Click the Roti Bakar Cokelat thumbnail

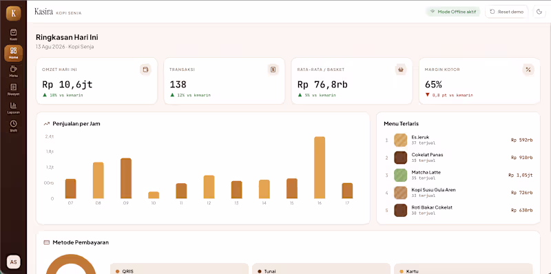[x=401, y=210]
